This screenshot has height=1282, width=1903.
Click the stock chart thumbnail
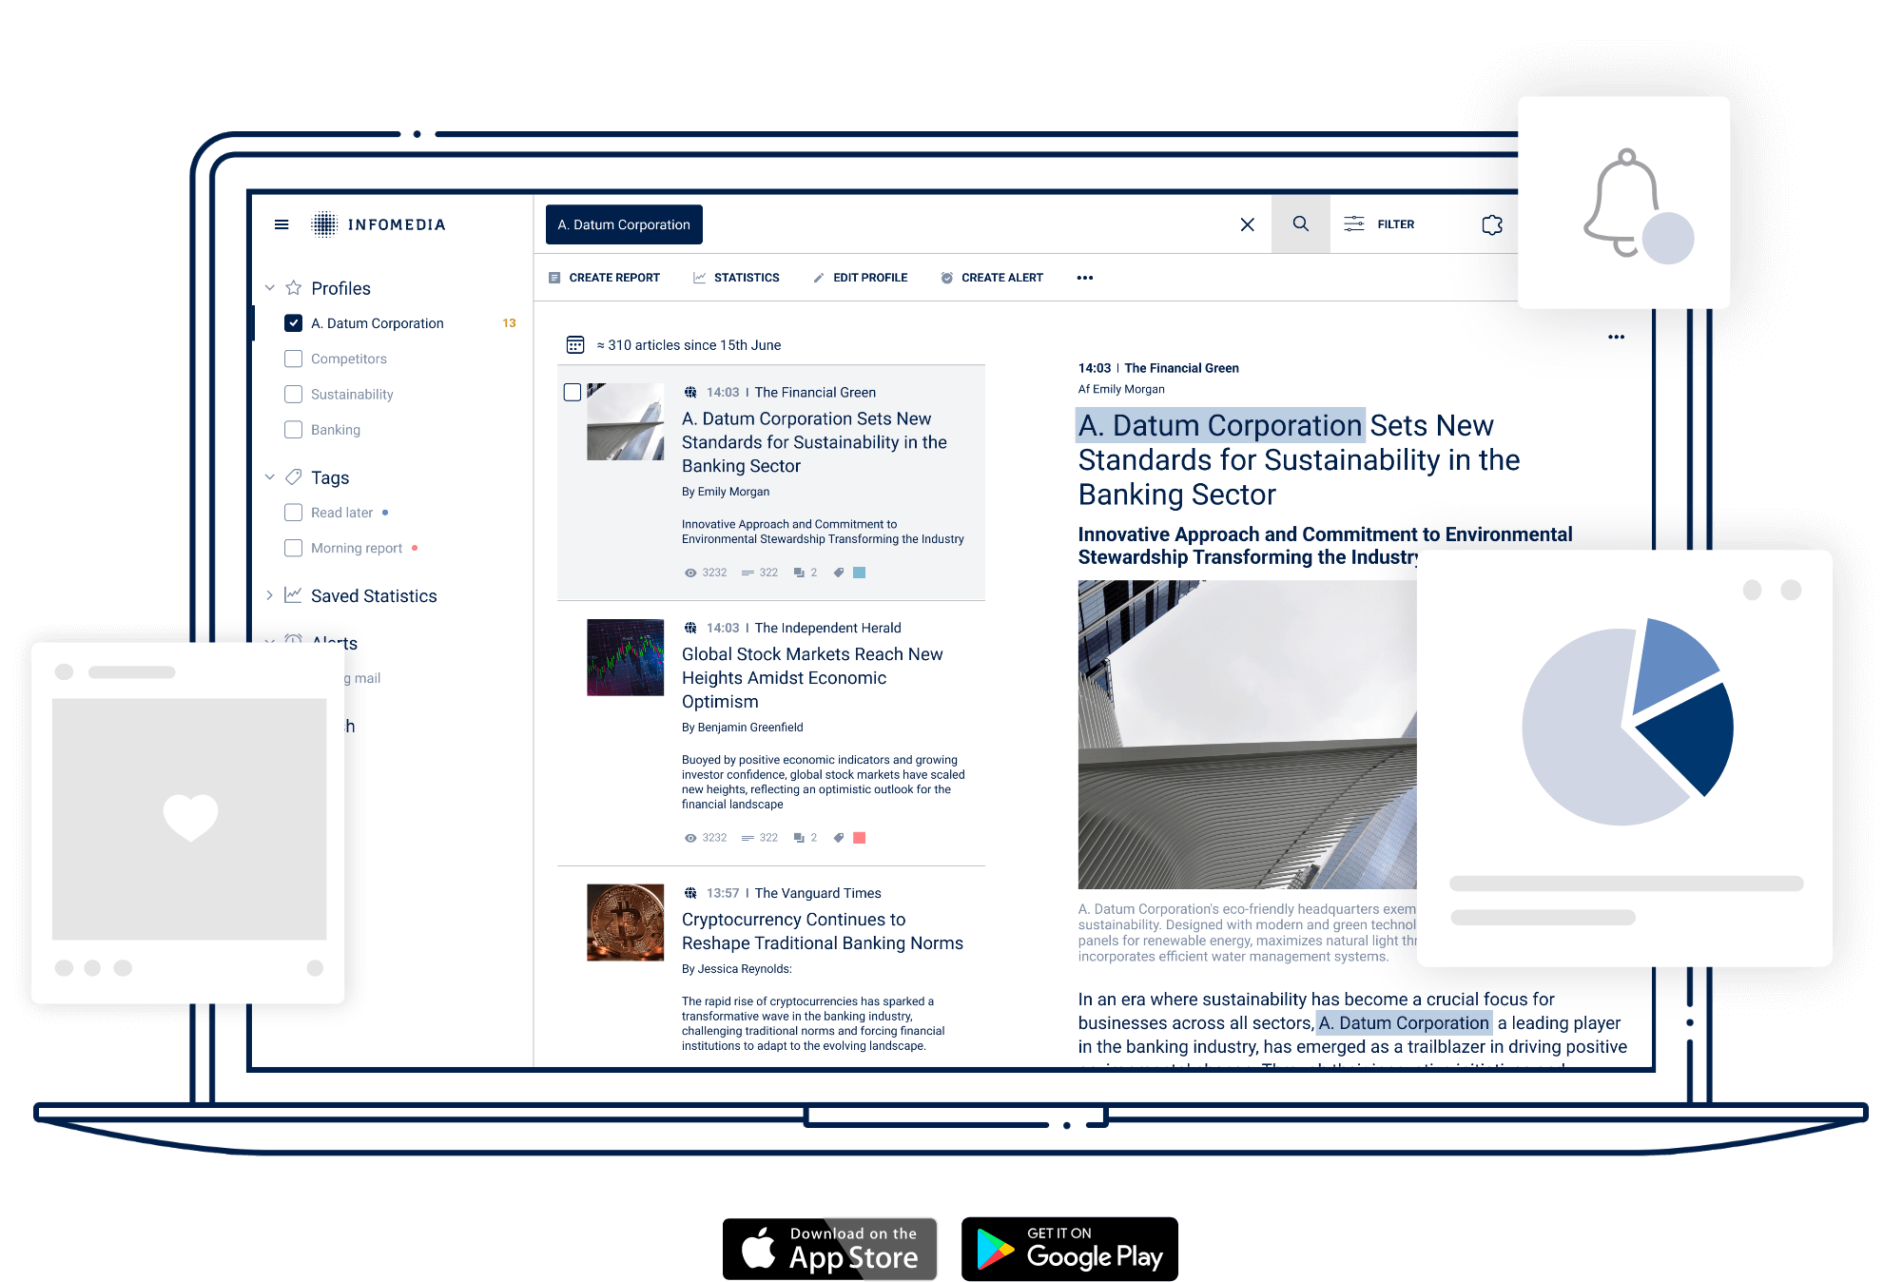[625, 657]
